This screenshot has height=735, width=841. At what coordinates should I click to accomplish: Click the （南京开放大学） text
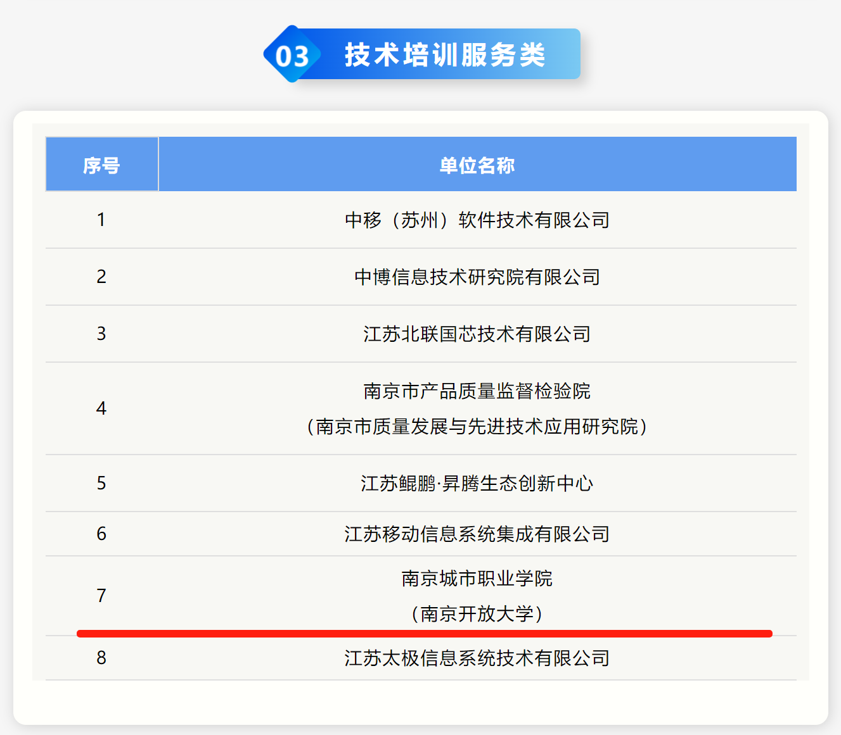tap(477, 613)
